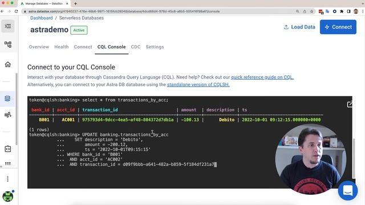
Task: Toggle the browser side panel icon
Action: (348, 11)
